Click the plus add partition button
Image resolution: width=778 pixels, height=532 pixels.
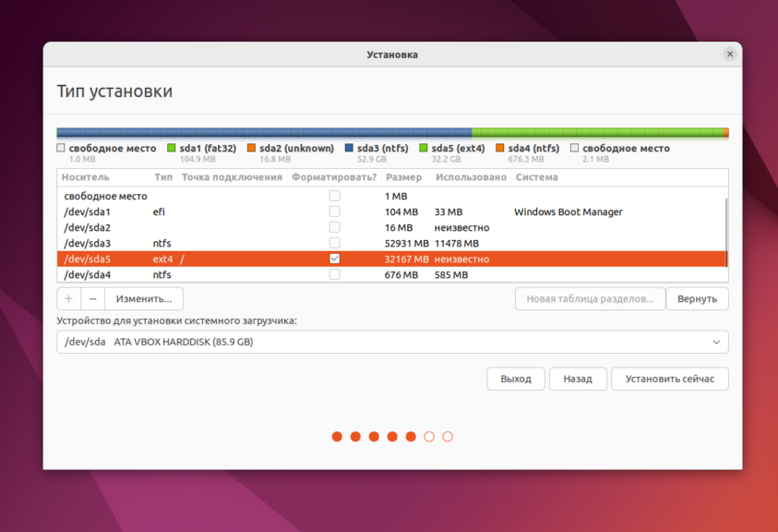tap(69, 298)
